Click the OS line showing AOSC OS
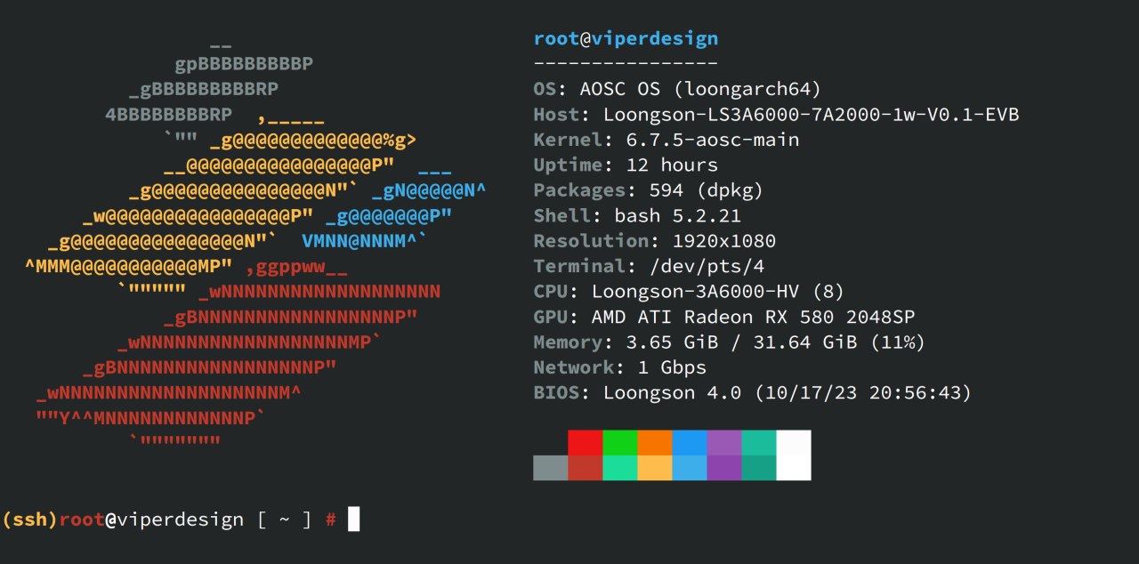1139x564 pixels. pos(676,89)
